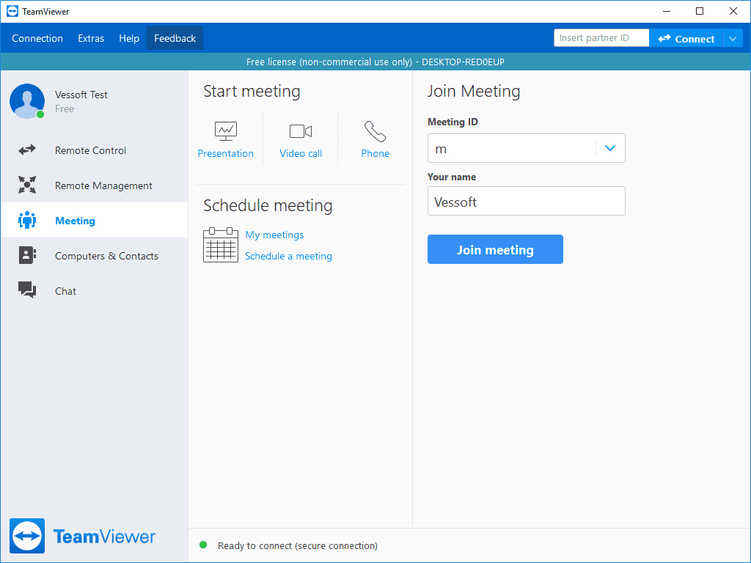Viewport: 751px width, 563px height.
Task: Open the Feedback menu item
Action: (x=175, y=38)
